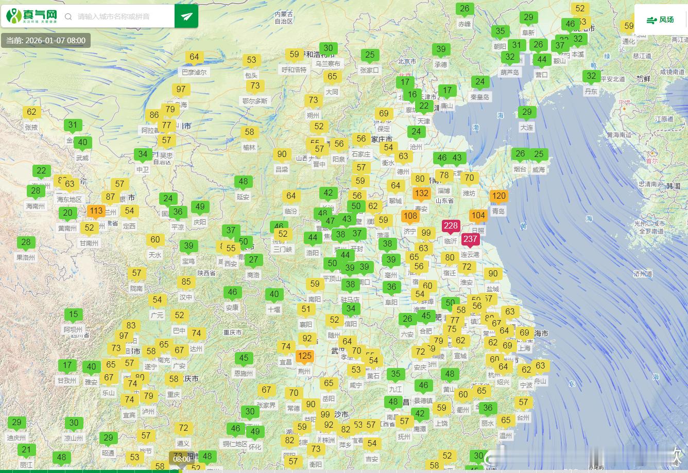The image size is (688, 473).
Task: Click the green timeline progress bar
Action: tap(90, 470)
